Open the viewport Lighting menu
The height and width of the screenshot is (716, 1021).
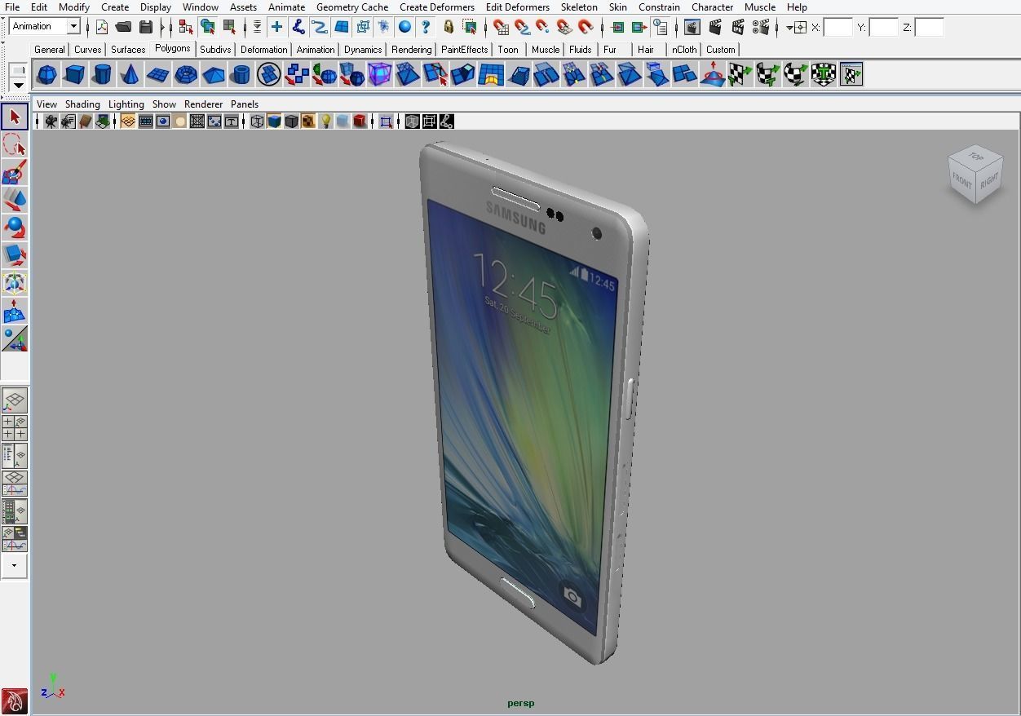click(126, 104)
